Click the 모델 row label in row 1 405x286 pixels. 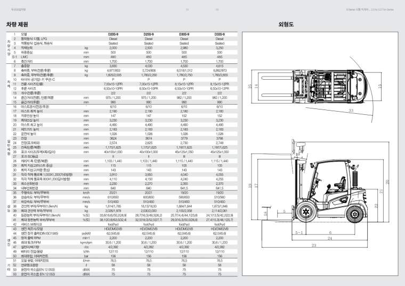24,34
